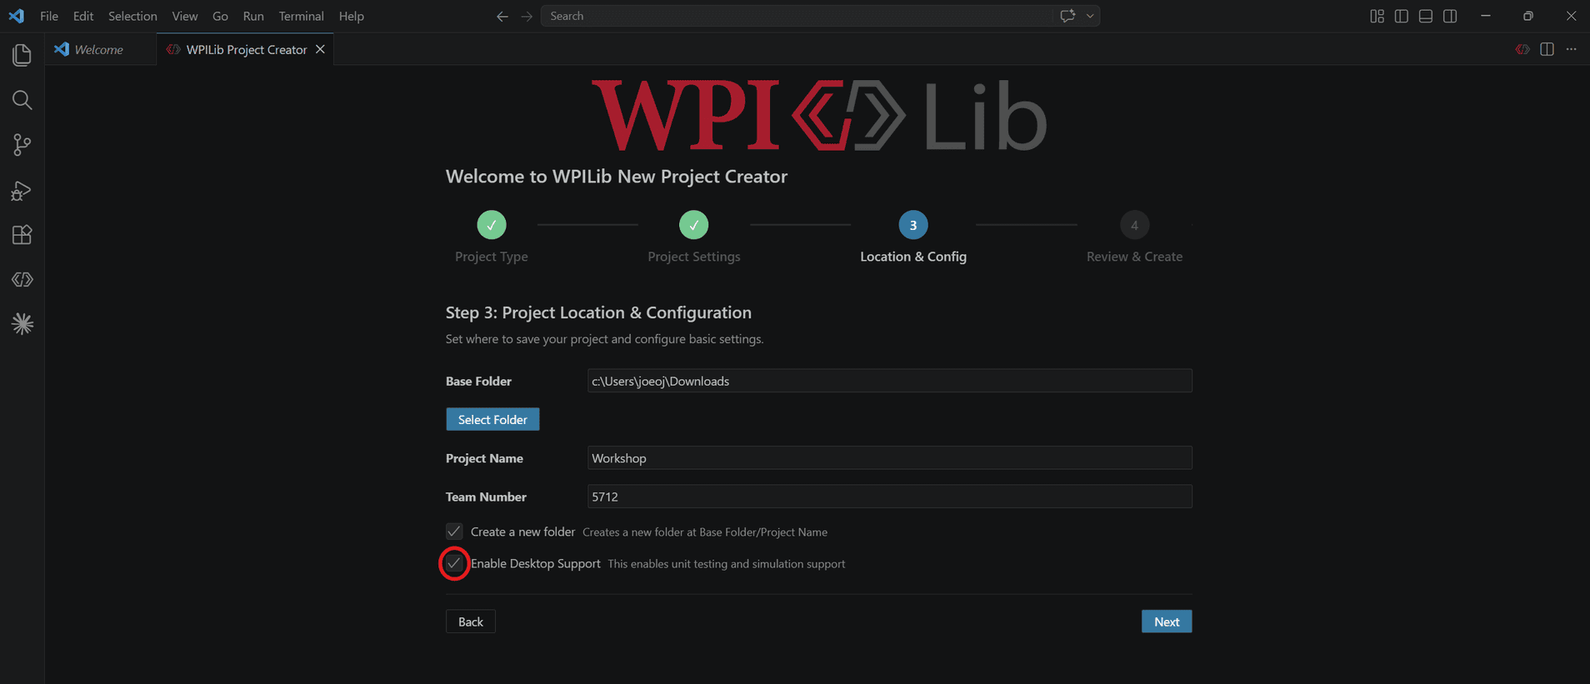Click the 'Welcome to WPILib New Project Creator' heading

pos(617,177)
